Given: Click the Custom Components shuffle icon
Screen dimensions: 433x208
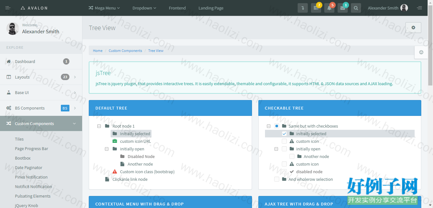Looking at the screenshot, I should [9, 123].
